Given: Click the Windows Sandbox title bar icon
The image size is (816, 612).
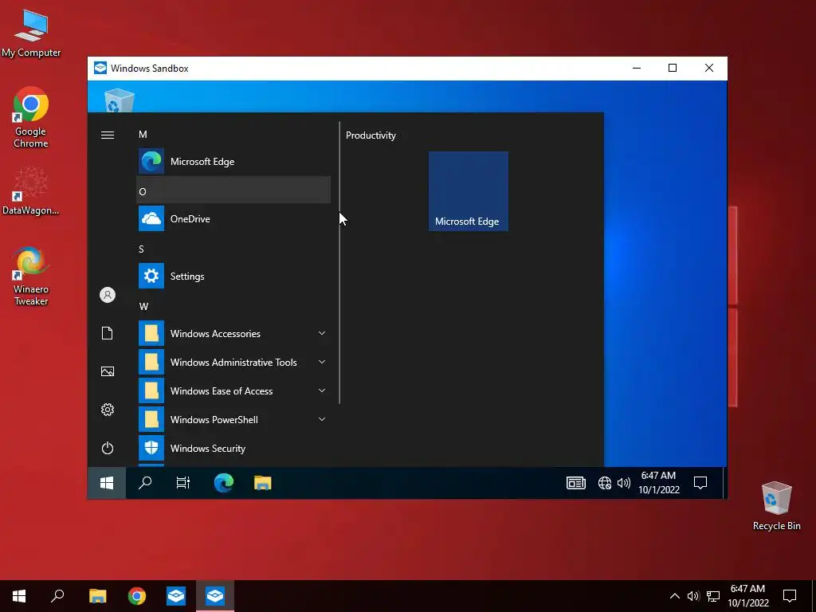Looking at the screenshot, I should [100, 69].
